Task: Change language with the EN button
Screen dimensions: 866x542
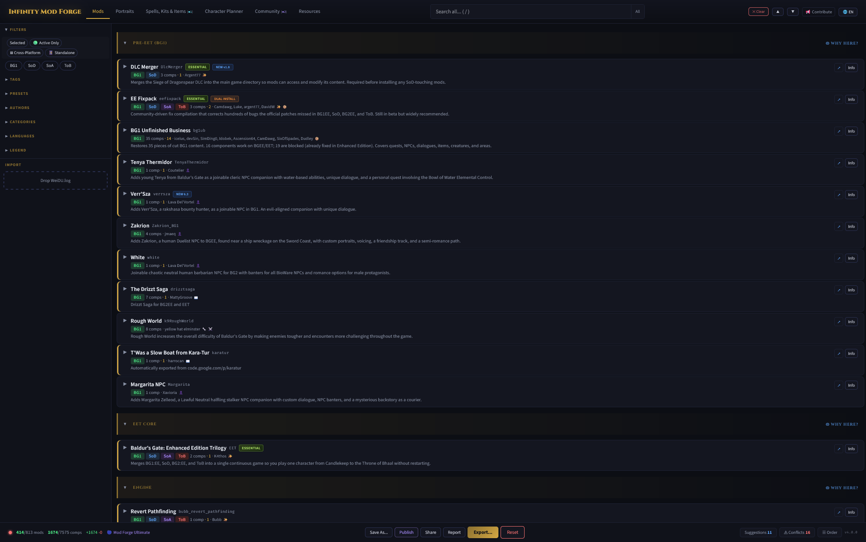Action: [848, 12]
